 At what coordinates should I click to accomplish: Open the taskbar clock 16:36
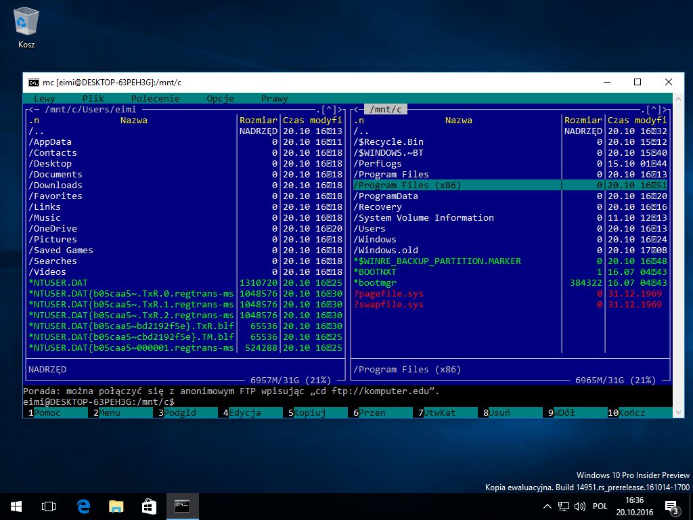tap(634, 506)
